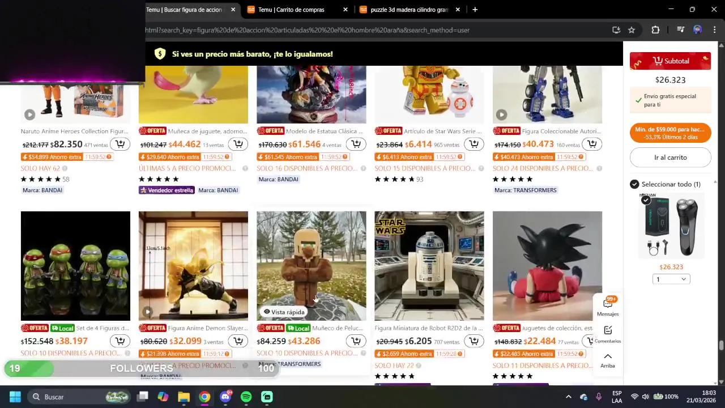Click the $54.899 Ahorro extra countdown tag
725x408 pixels.
click(x=67, y=157)
